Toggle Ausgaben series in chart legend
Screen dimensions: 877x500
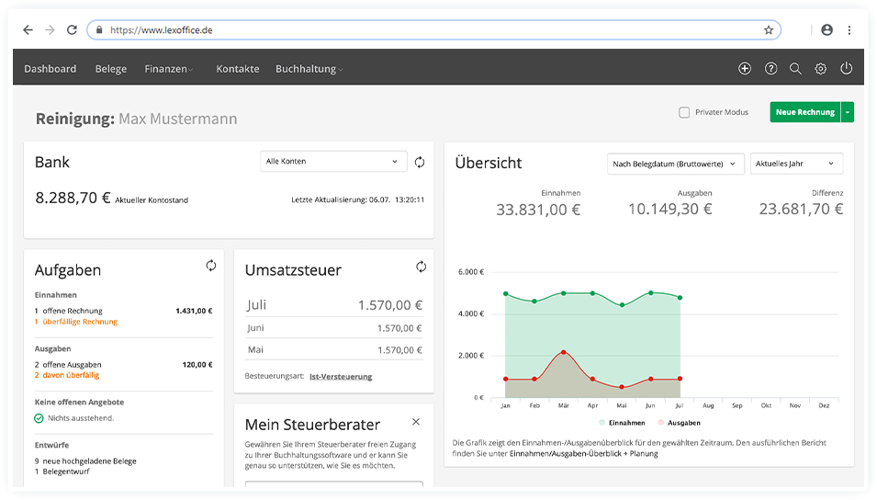pos(679,423)
